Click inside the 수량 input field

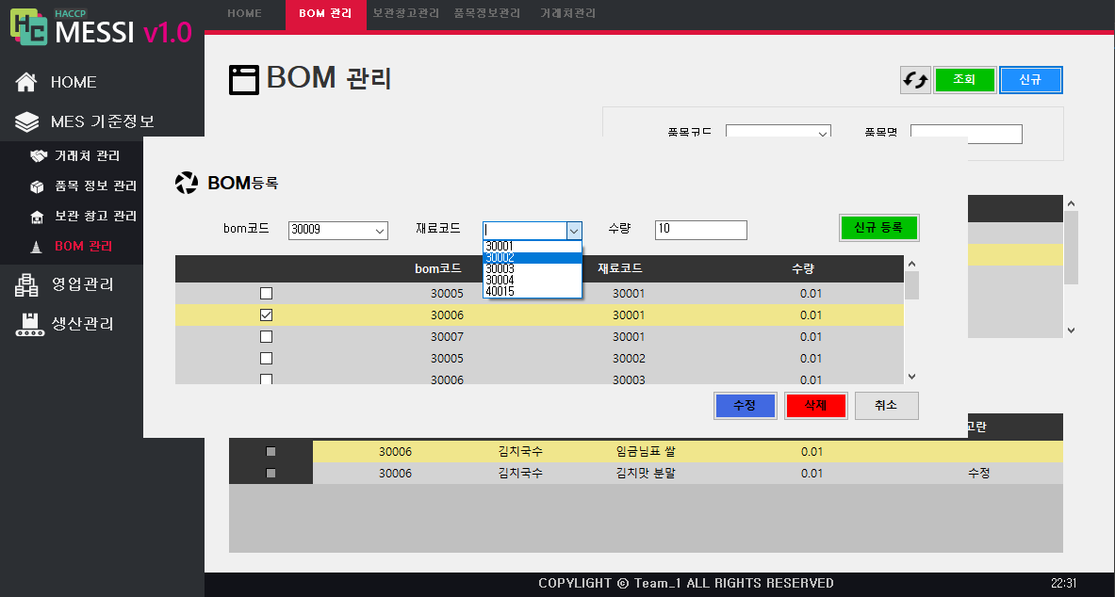pyautogui.click(x=700, y=230)
